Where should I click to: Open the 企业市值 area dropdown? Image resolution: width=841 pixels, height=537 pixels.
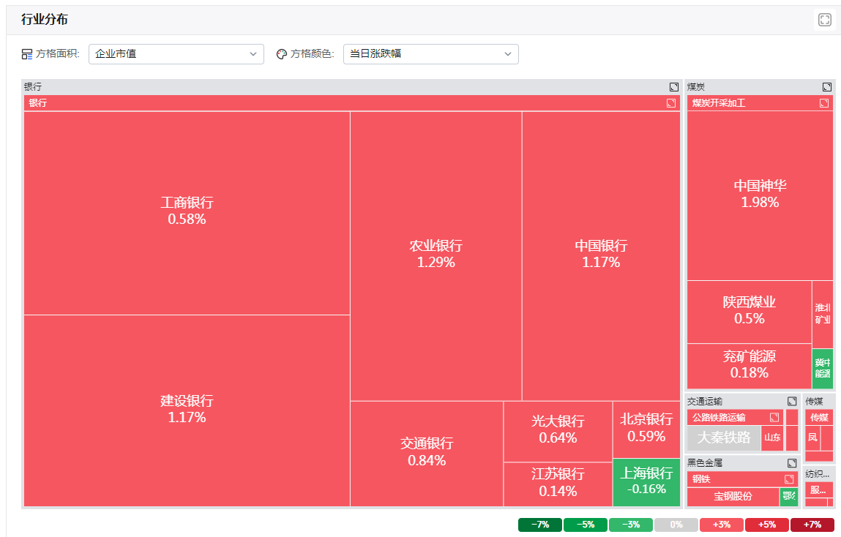176,54
